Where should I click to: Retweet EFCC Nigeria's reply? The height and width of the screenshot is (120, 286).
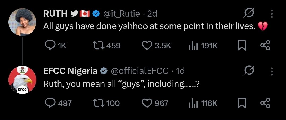pyautogui.click(x=106, y=103)
